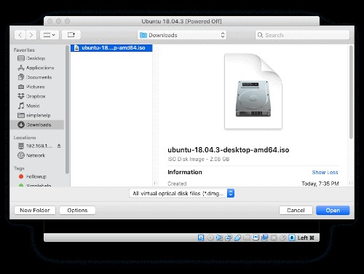Viewport: 364px width, 274px height.
Task: Click the Options button
Action: [x=77, y=211]
